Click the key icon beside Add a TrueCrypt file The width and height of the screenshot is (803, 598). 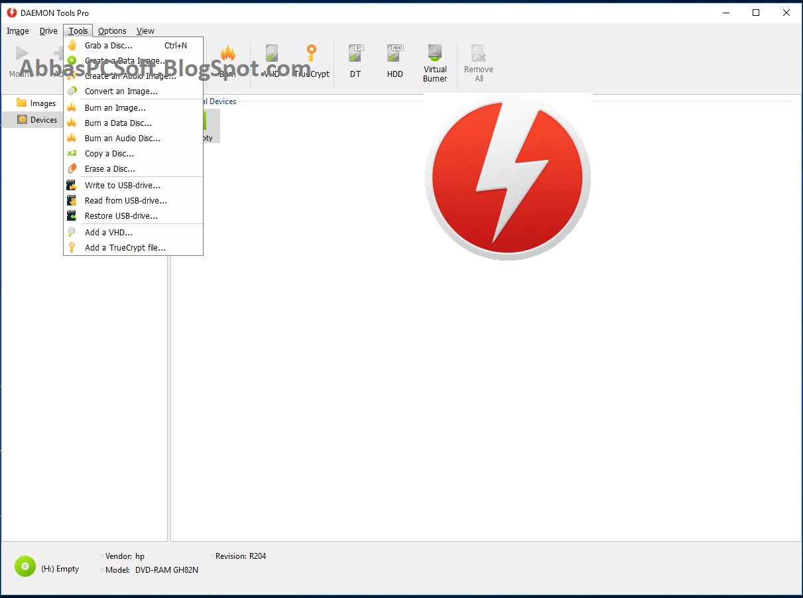72,247
